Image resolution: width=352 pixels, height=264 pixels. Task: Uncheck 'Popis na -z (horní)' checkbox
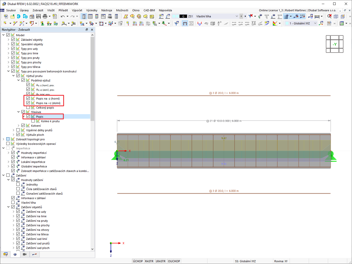[x=28, y=99]
